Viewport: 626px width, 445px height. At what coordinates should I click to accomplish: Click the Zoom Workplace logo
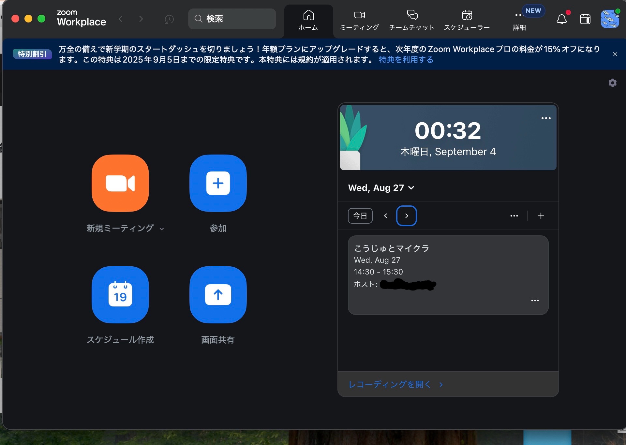pyautogui.click(x=82, y=18)
